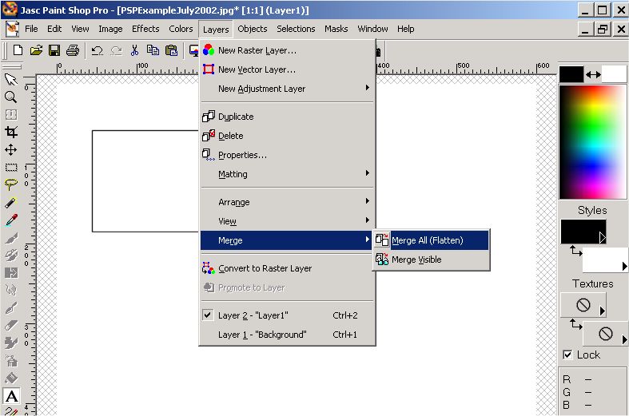Screen dimensions: 629x416
Task: Activate the Text tool
Action: [11, 396]
